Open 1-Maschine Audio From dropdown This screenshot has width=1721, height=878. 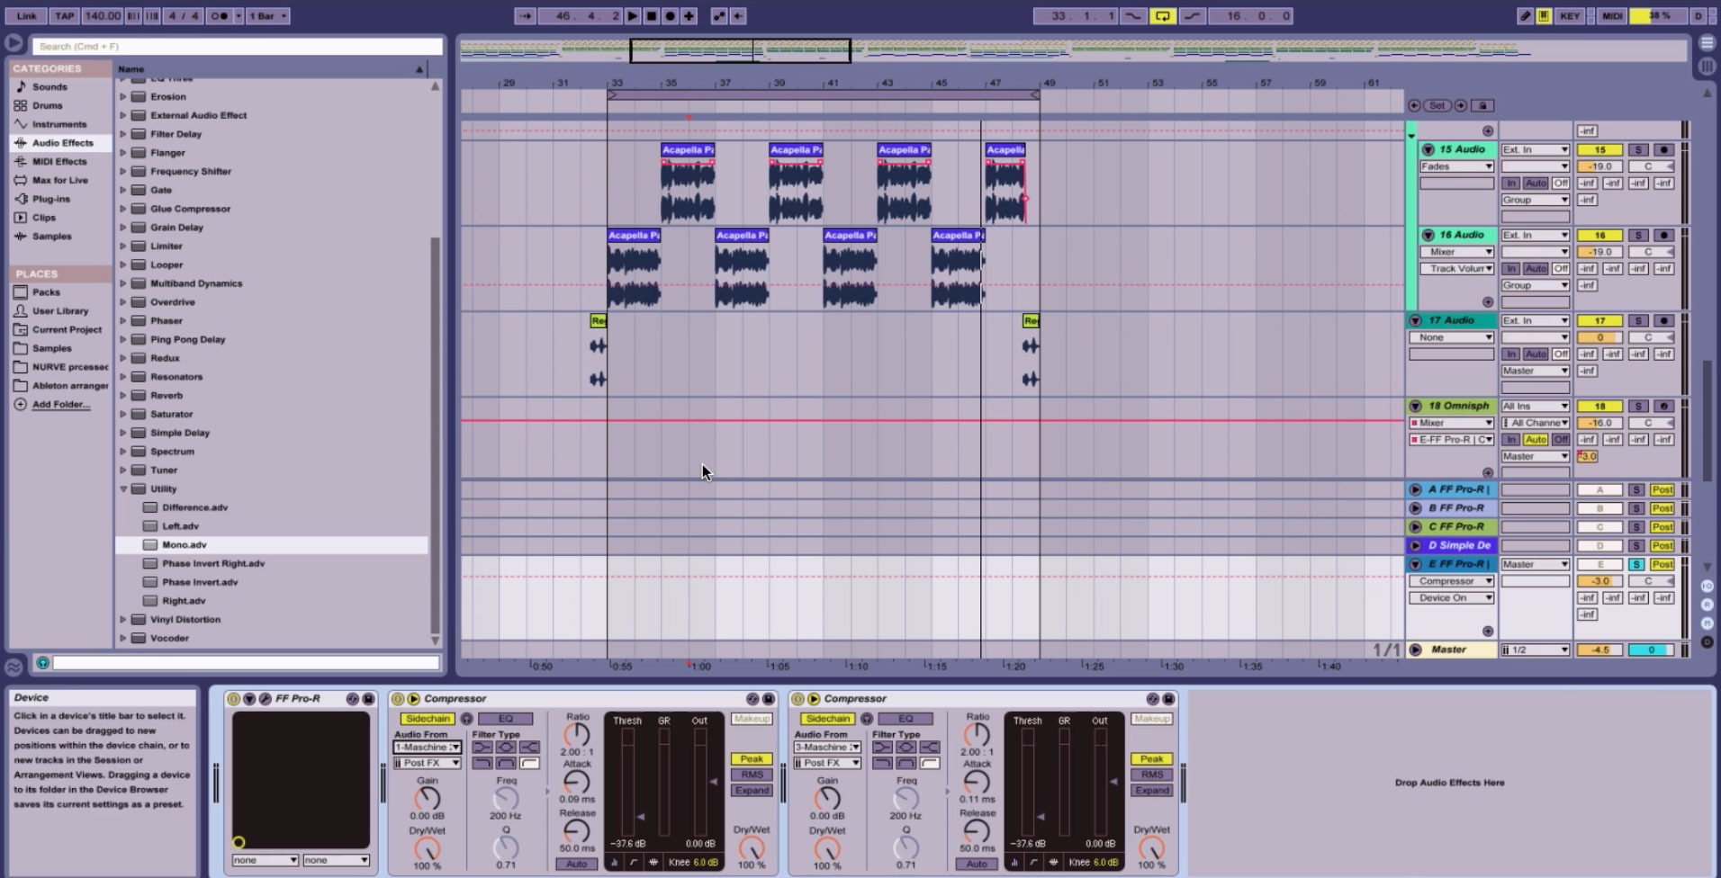pos(427,748)
